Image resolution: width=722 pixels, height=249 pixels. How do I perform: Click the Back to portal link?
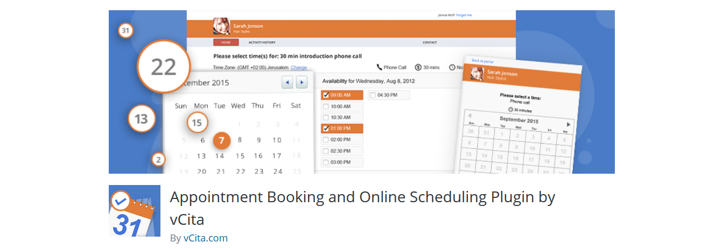click(482, 61)
